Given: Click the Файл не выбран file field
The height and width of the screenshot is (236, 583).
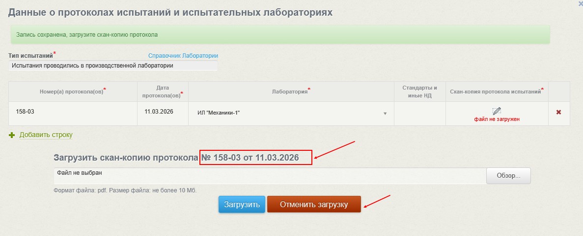Looking at the screenshot, I should coord(269,176).
